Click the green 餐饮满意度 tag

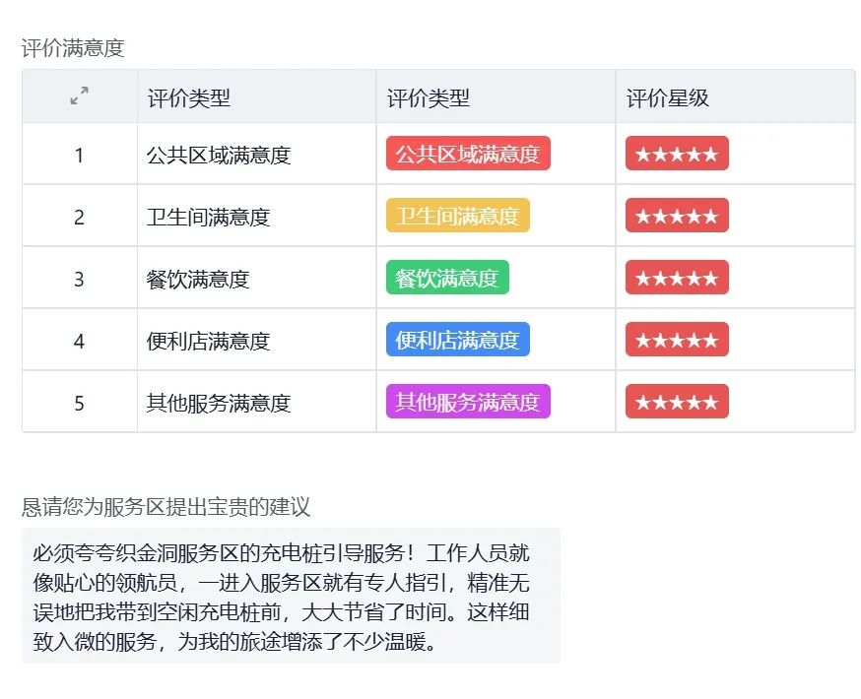point(447,278)
